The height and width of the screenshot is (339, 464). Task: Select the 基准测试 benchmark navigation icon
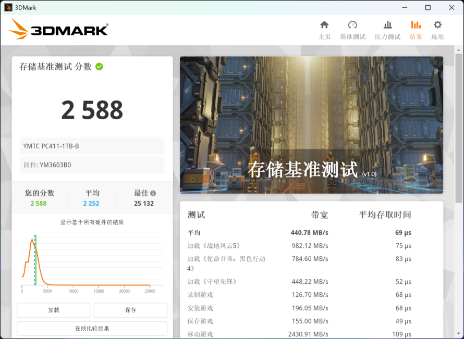pyautogui.click(x=353, y=30)
